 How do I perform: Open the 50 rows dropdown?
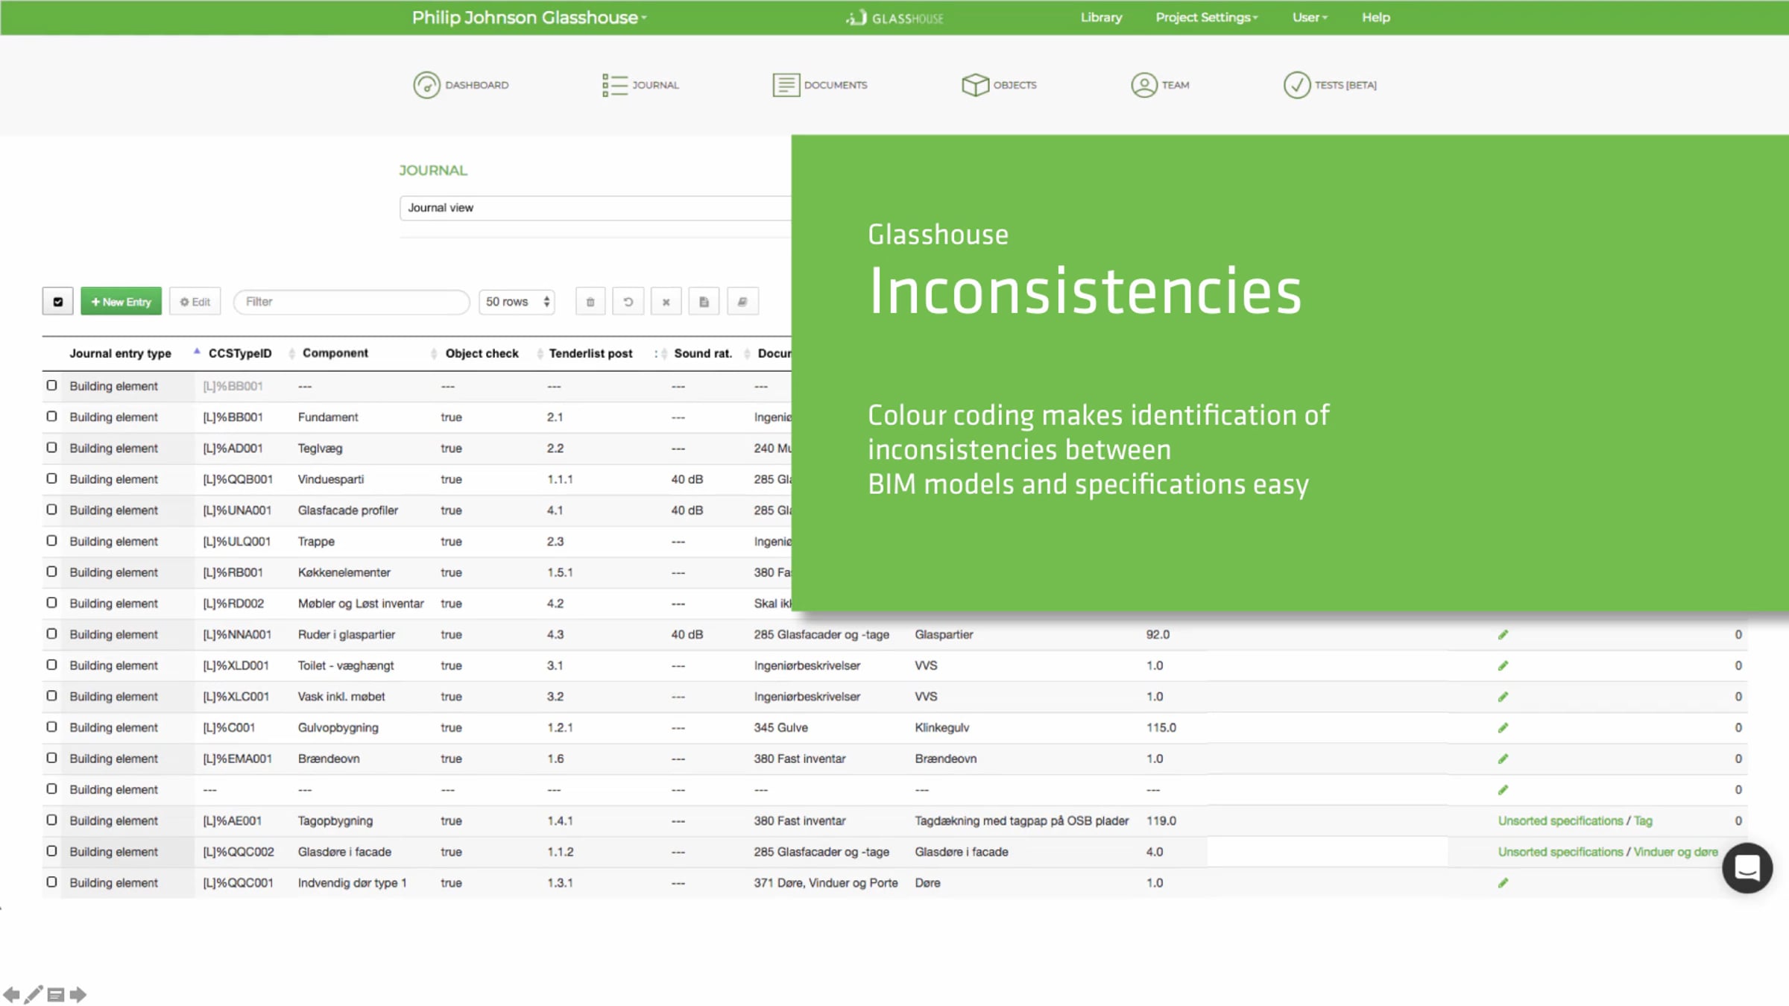coord(517,302)
